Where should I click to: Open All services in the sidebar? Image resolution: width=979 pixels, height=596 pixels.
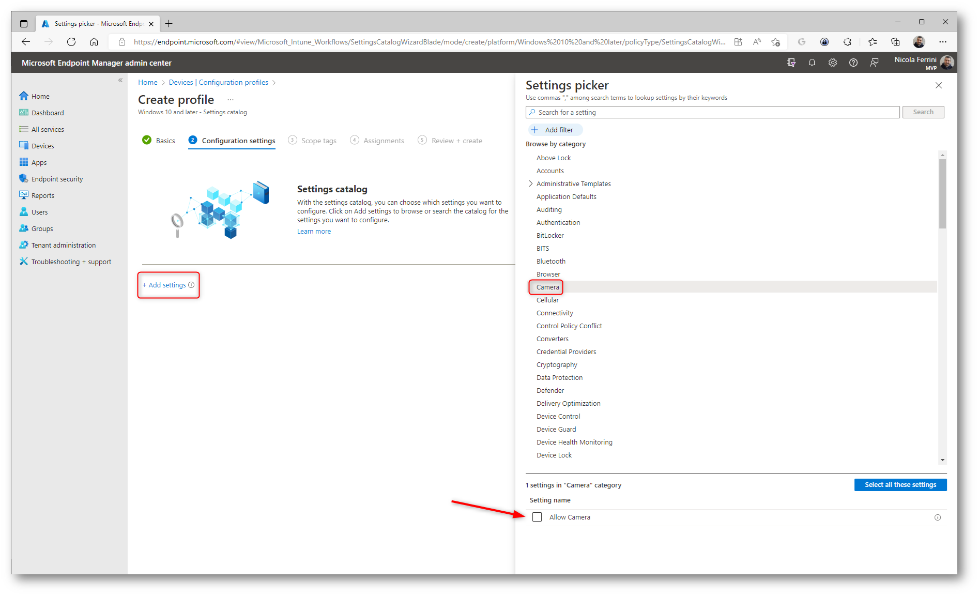point(48,129)
